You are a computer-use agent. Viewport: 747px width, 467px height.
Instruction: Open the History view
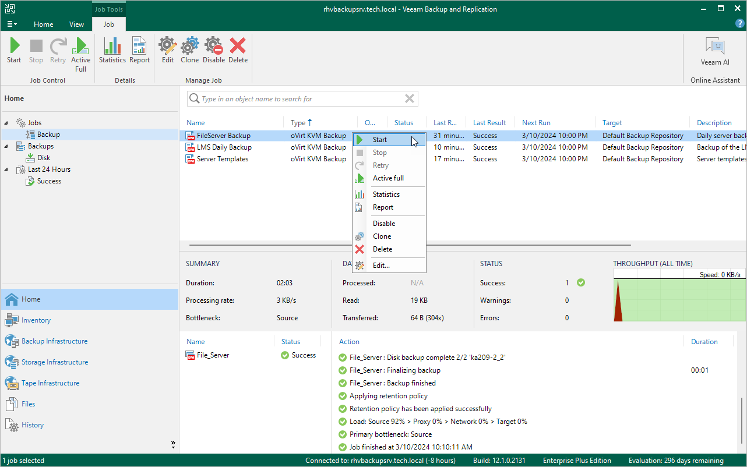(90, 425)
